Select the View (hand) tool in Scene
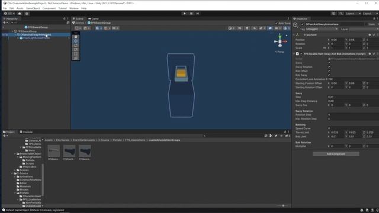This screenshot has width=379, height=213. 76,37
